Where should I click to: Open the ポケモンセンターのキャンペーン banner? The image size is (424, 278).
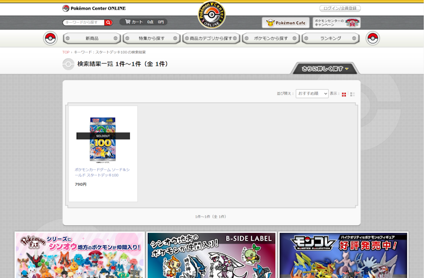(x=336, y=23)
